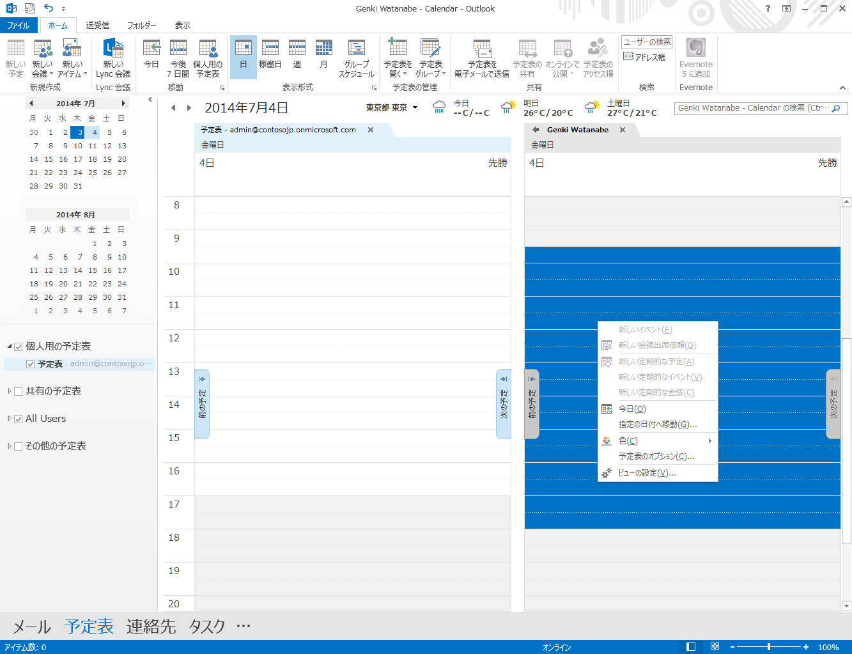Show the 今後7日間 next seven days
Image resolution: width=852 pixels, height=654 pixels.
click(x=178, y=58)
